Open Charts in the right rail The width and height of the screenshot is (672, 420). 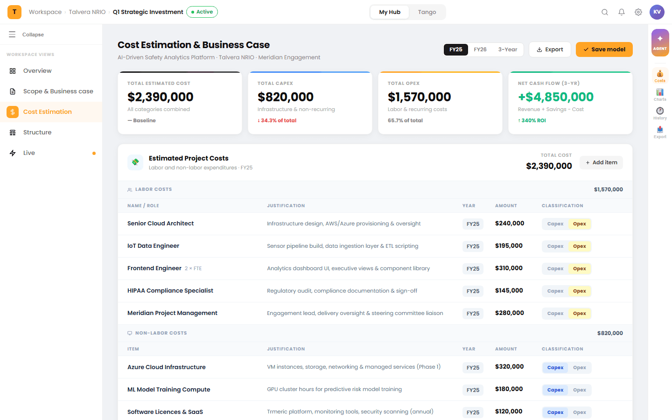tap(660, 94)
